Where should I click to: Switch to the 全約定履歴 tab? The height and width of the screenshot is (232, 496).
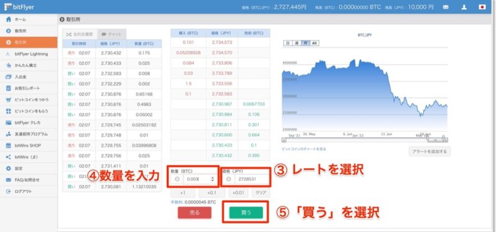click(80, 34)
